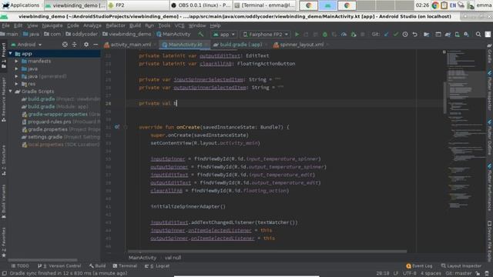Open the TODO tool window button
This screenshot has width=493, height=277.
pyautogui.click(x=20, y=265)
